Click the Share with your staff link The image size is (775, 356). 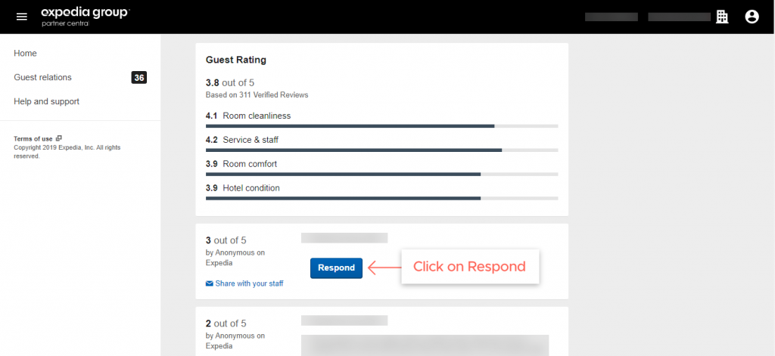tap(249, 283)
